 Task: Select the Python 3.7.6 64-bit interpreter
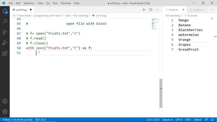[18, 120]
